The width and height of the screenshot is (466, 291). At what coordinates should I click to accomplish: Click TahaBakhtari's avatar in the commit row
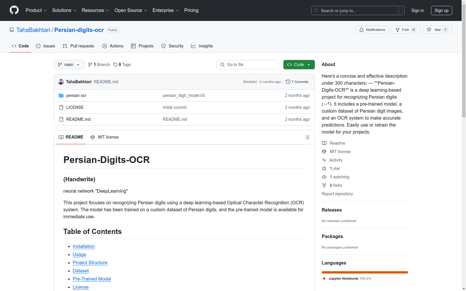pos(61,82)
